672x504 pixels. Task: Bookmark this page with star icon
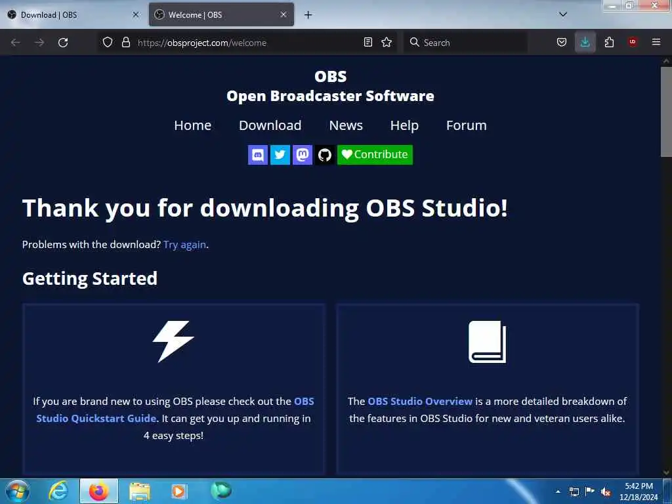tap(387, 42)
